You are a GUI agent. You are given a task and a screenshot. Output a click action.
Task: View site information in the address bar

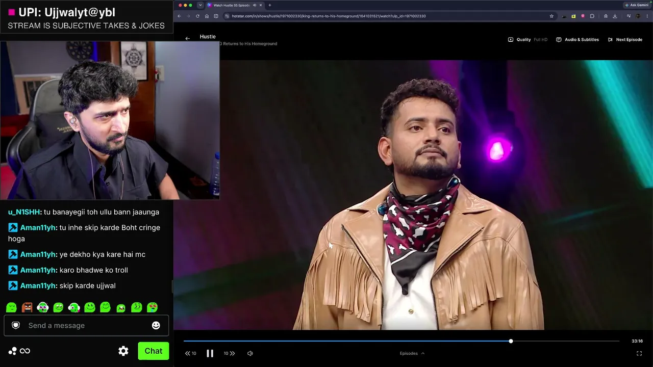(227, 16)
